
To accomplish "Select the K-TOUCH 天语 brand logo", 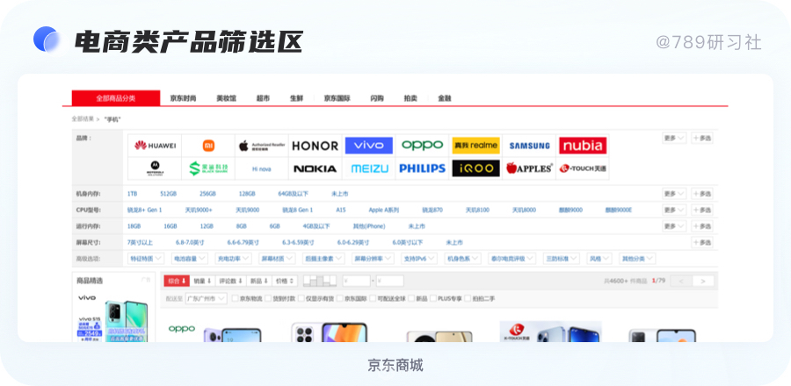I will (x=583, y=168).
